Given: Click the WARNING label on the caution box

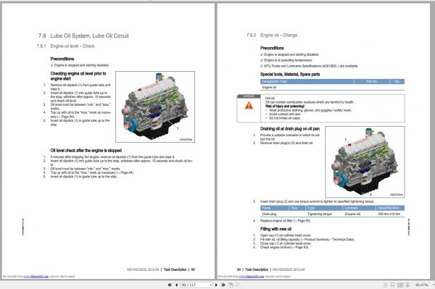Looking at the screenshot, I should coord(249,96).
